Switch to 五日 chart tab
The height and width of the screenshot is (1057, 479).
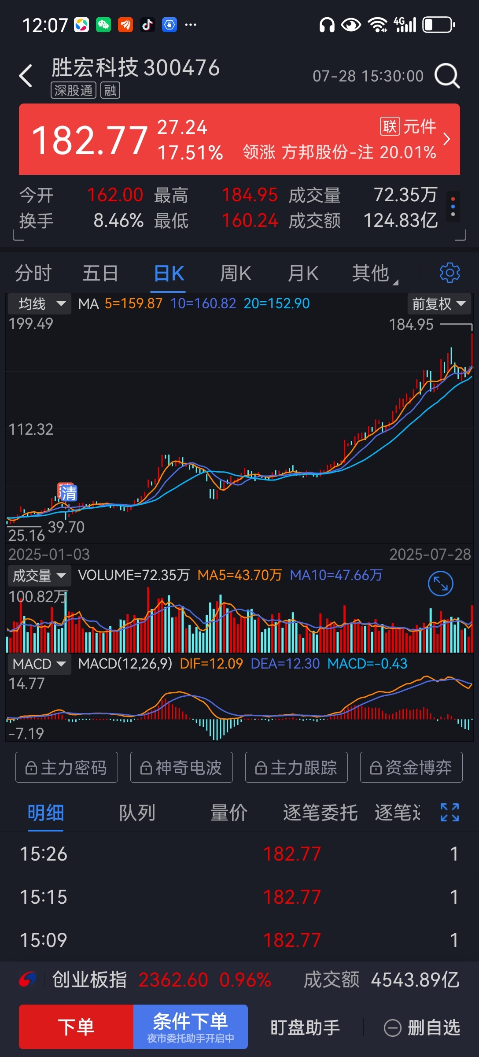[100, 273]
